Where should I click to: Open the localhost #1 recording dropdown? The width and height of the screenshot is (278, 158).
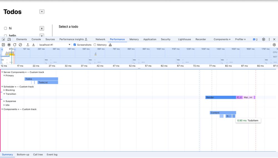(x=54, y=45)
